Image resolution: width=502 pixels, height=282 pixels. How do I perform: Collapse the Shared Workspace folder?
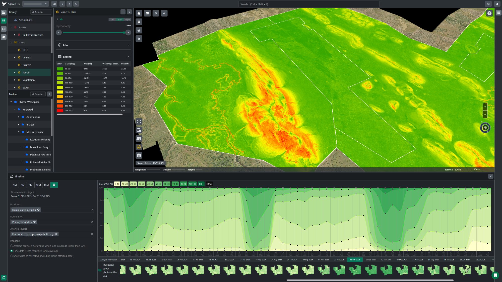coord(11,102)
